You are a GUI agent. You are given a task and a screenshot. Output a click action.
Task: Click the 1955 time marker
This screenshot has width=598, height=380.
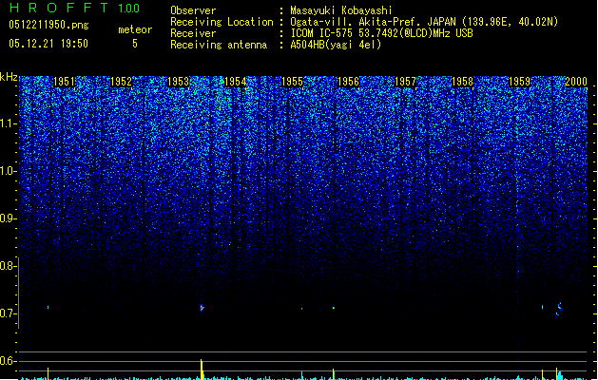292,82
